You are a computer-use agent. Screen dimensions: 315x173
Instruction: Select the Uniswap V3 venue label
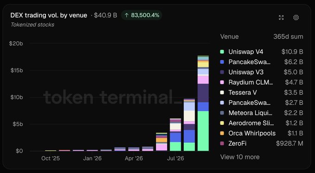(x=246, y=72)
